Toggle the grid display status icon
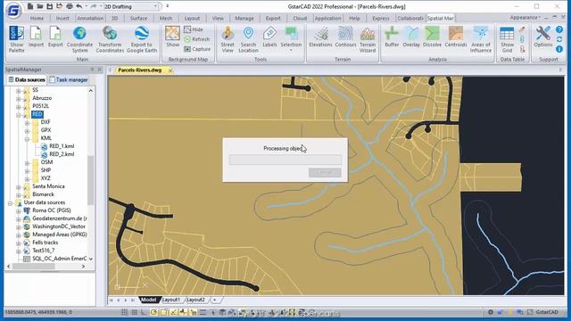The width and height of the screenshot is (571, 321). tap(135, 312)
